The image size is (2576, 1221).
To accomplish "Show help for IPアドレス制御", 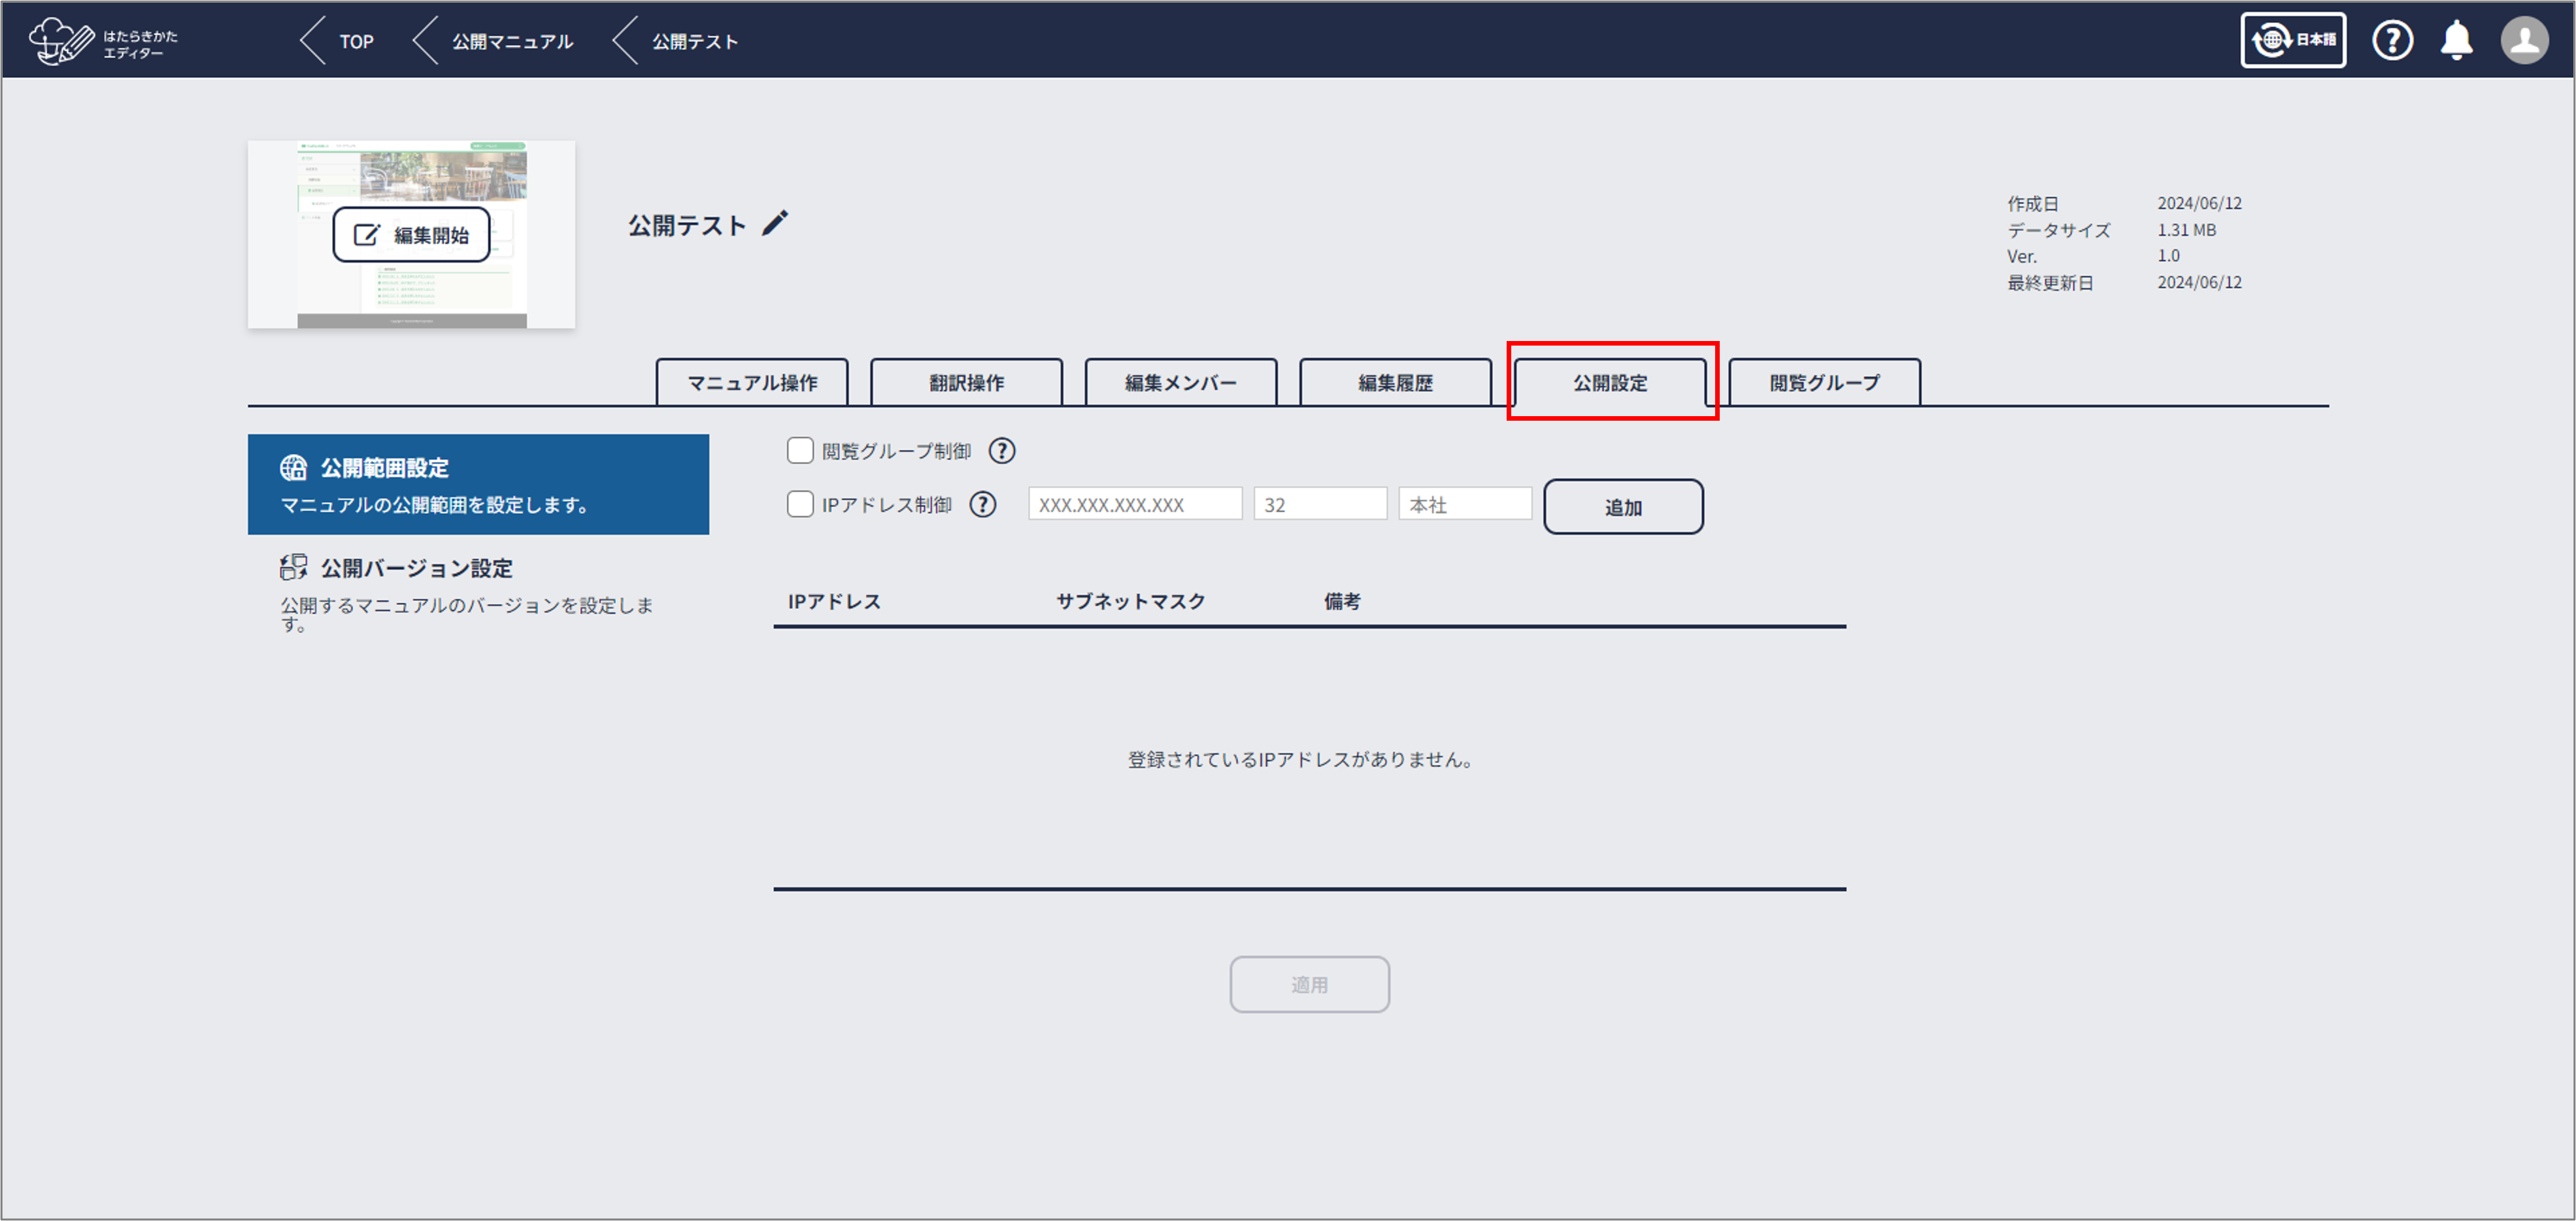I will 983,504.
